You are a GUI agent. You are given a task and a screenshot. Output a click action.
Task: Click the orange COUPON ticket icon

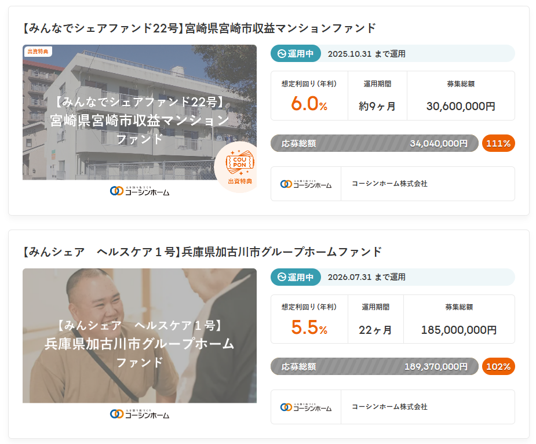coord(240,162)
